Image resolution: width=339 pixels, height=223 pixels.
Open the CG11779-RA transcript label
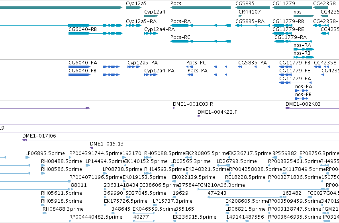pyautogui.click(x=290, y=37)
